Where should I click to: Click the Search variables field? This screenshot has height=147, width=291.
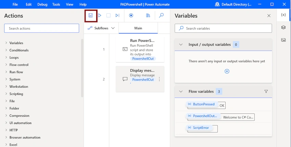click(x=223, y=28)
